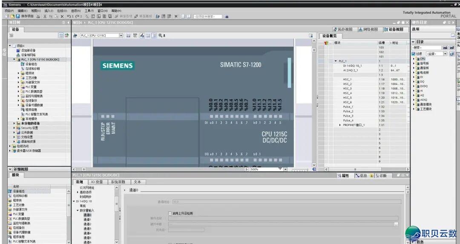Viewport: 460px width, 244px height.
Task: Click the catalog search (<搜索>) field
Action: [x=426, y=48]
